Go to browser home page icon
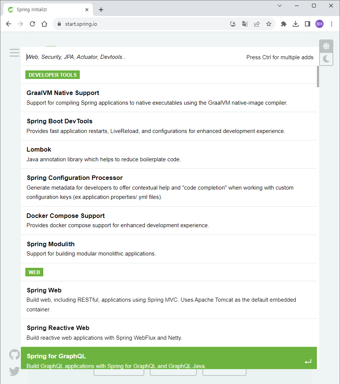The image size is (340, 384). (x=44, y=24)
